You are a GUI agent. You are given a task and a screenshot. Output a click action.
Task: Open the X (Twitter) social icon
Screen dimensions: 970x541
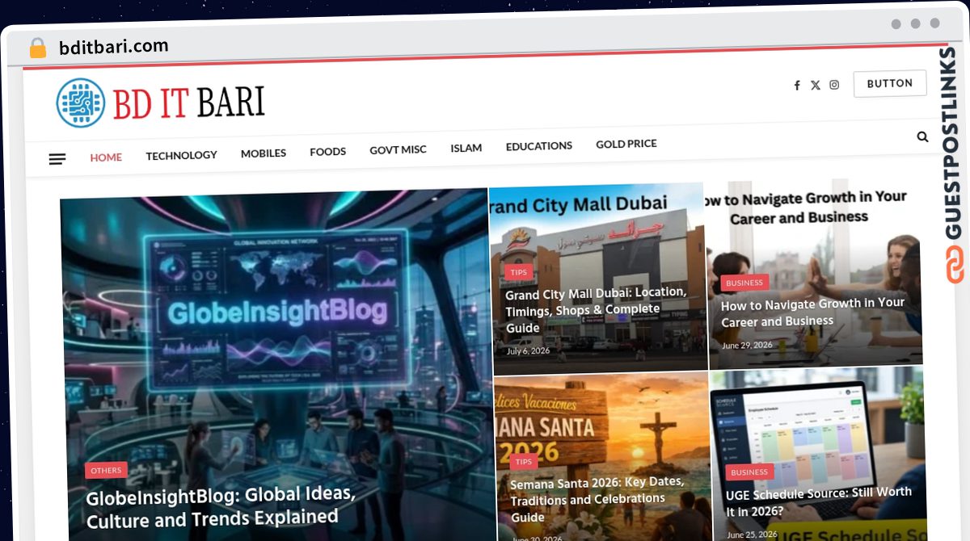tap(816, 85)
